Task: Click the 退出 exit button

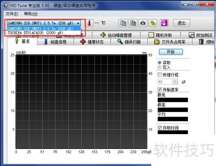Action: tap(181, 23)
